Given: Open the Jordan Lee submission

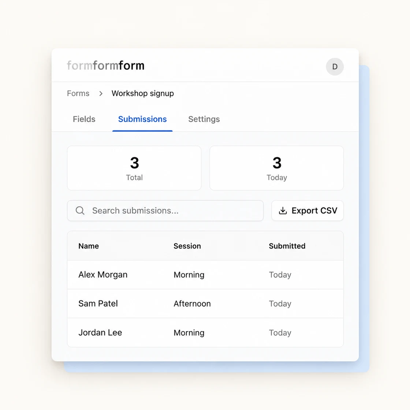Looking at the screenshot, I should coord(205,333).
